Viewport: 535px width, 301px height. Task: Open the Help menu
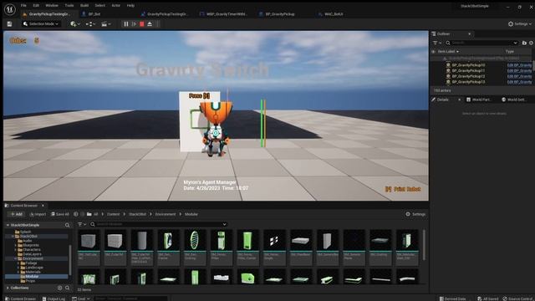click(130, 6)
